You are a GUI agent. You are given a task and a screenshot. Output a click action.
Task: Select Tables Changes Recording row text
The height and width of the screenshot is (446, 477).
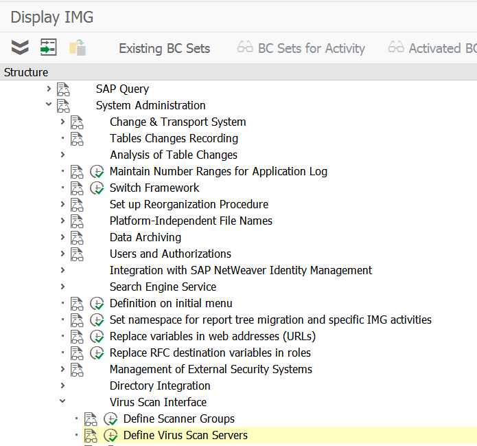(x=174, y=138)
